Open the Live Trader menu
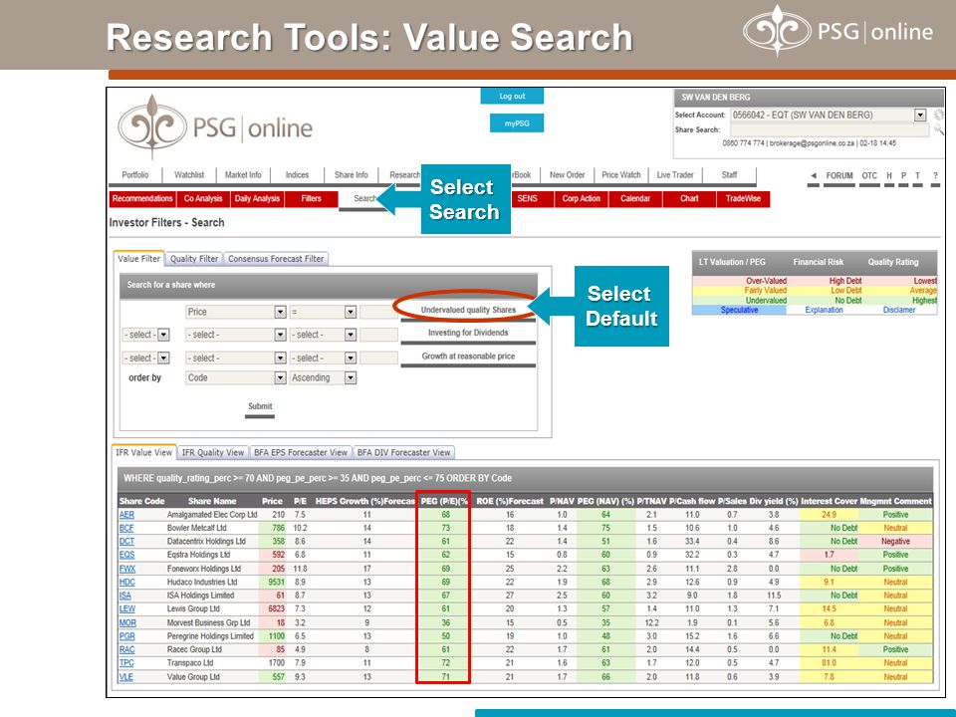Screen dimensions: 956x717 click(675, 175)
